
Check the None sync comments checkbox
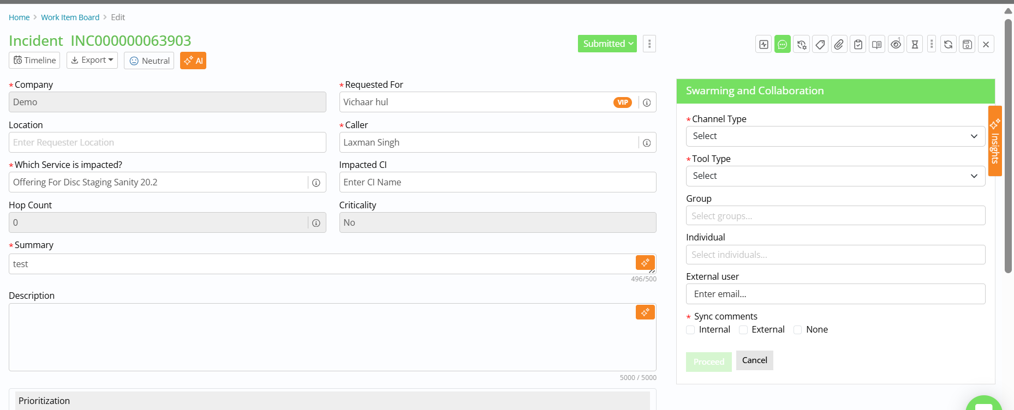[798, 330]
